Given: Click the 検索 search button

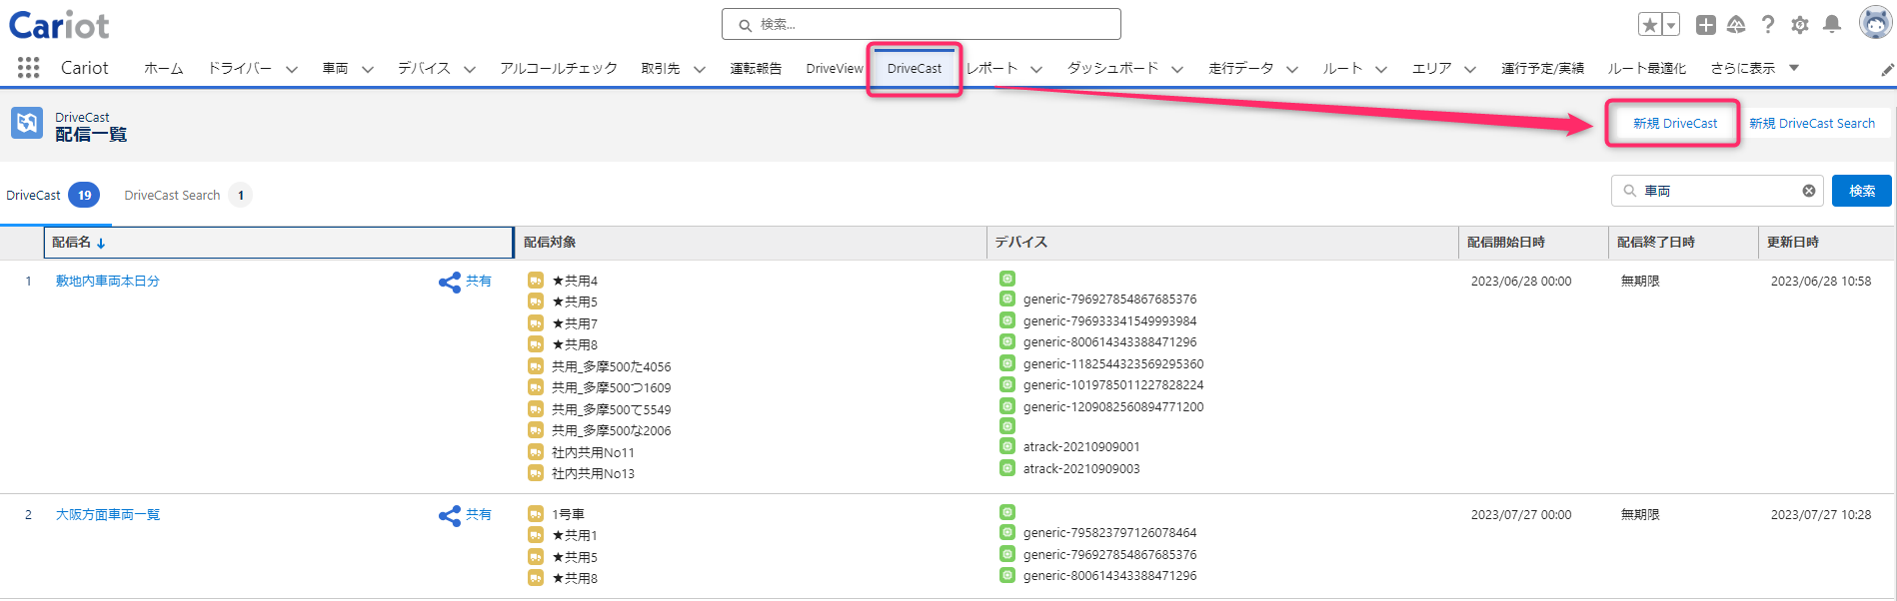Looking at the screenshot, I should pyautogui.click(x=1861, y=191).
